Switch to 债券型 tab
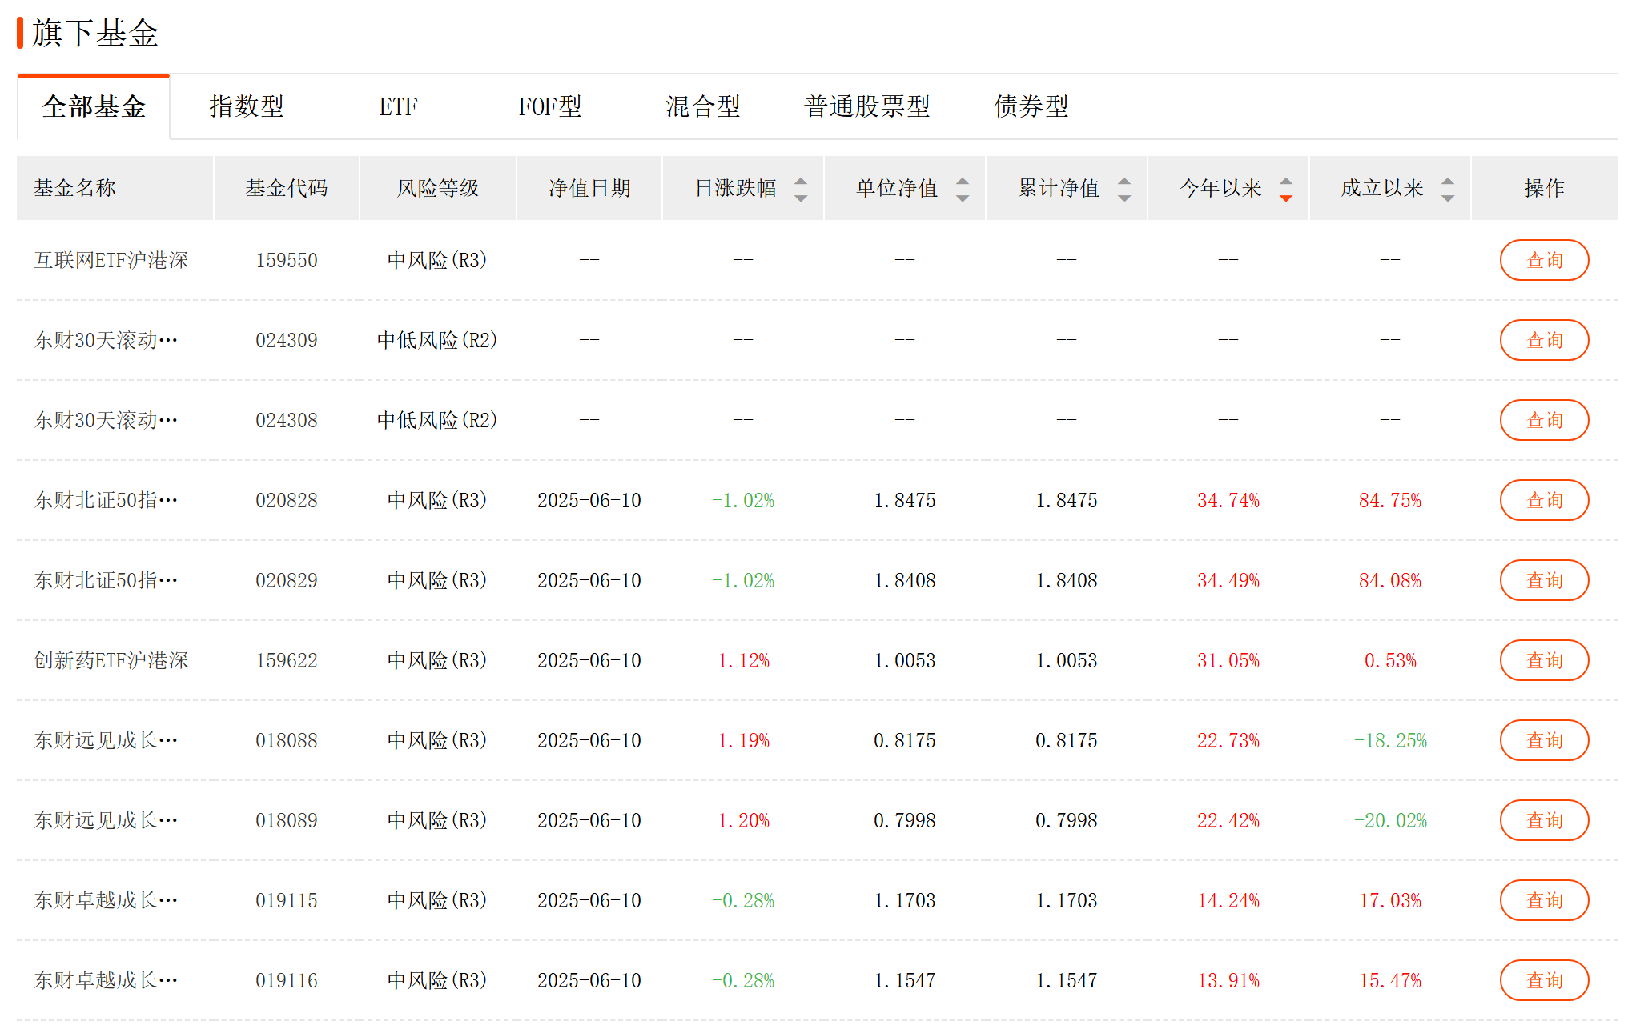Screen dimensions: 1628x1025 (1031, 106)
